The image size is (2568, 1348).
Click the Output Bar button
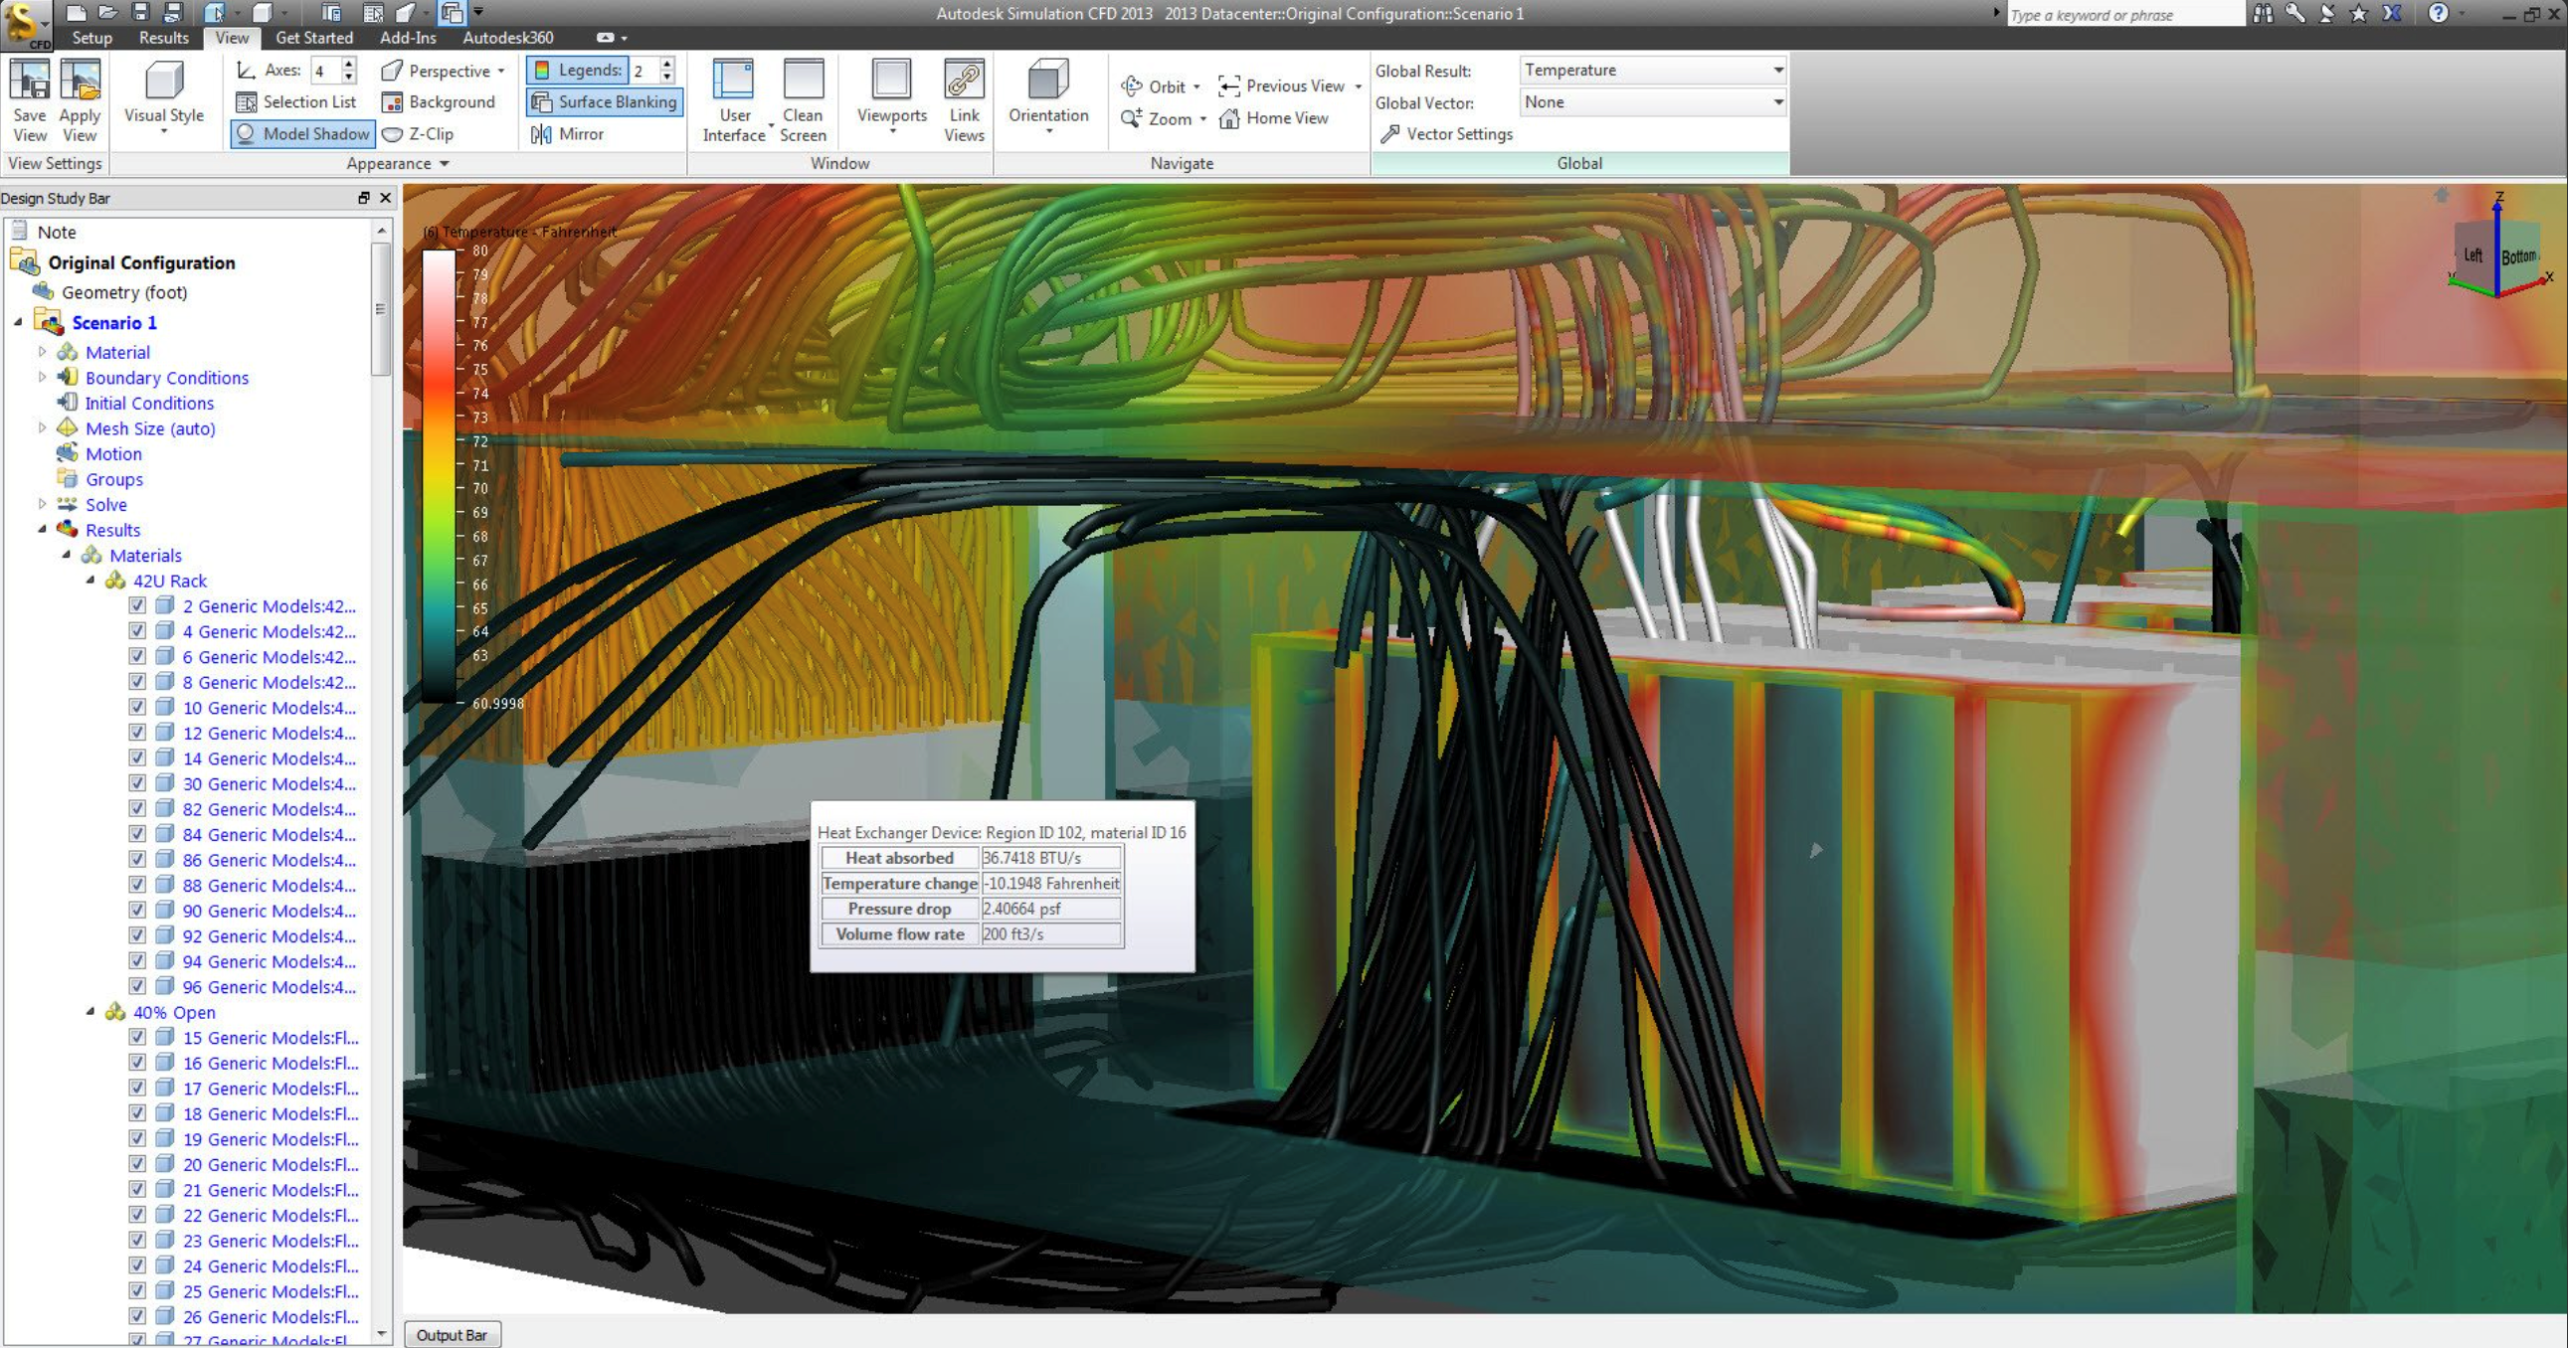pyautogui.click(x=452, y=1334)
